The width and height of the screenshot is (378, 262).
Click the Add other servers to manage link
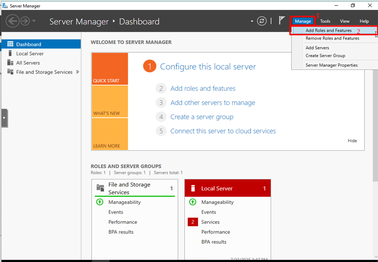point(213,103)
